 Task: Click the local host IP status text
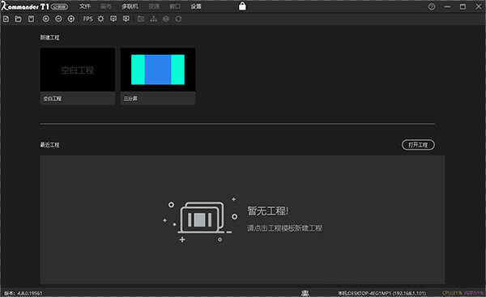(382, 293)
